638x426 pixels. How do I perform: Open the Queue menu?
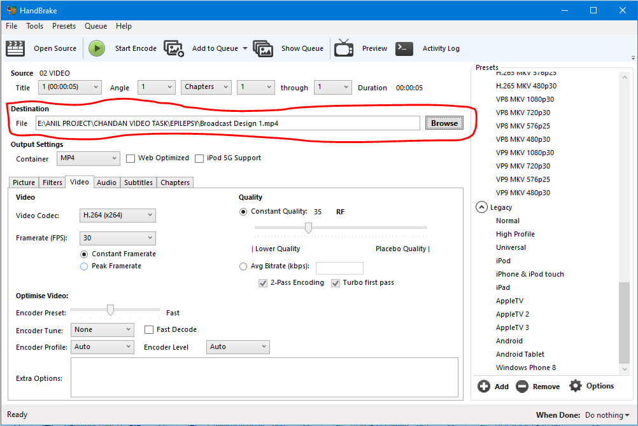point(96,26)
